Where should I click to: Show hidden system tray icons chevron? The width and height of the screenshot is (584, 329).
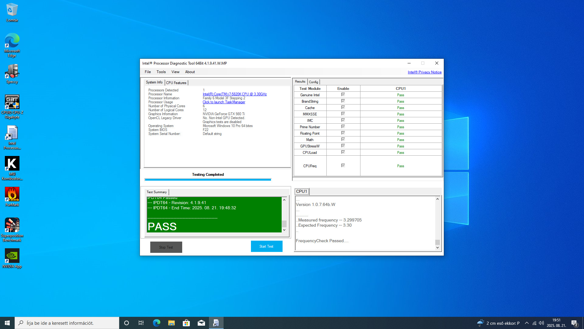pos(527,323)
